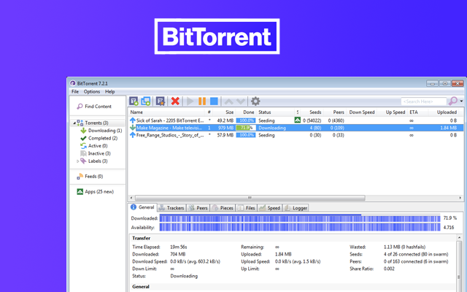Click the blue Stop torrent icon
Image resolution: width=467 pixels, height=292 pixels.
(x=214, y=101)
